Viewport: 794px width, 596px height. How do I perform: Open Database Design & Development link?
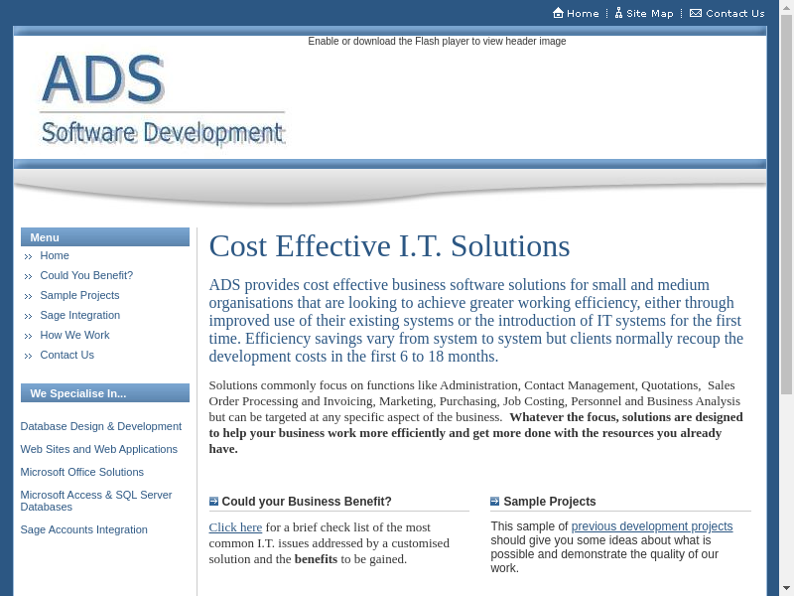[100, 426]
